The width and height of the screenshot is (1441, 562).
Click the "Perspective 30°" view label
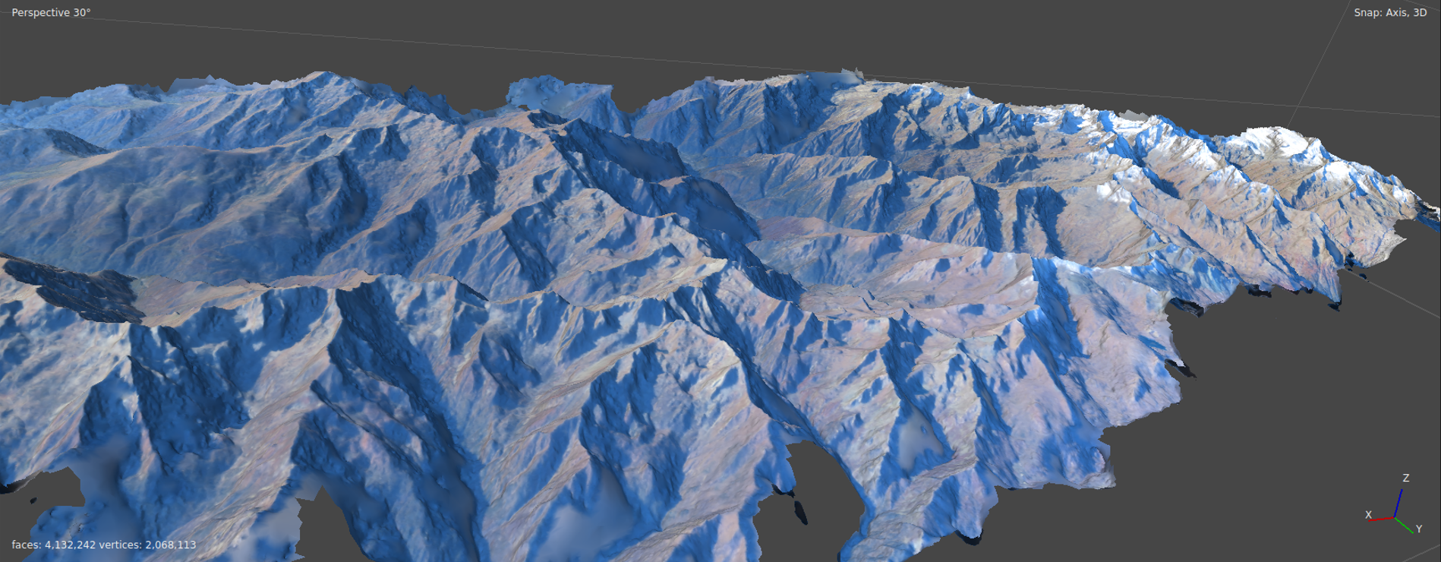(x=51, y=13)
